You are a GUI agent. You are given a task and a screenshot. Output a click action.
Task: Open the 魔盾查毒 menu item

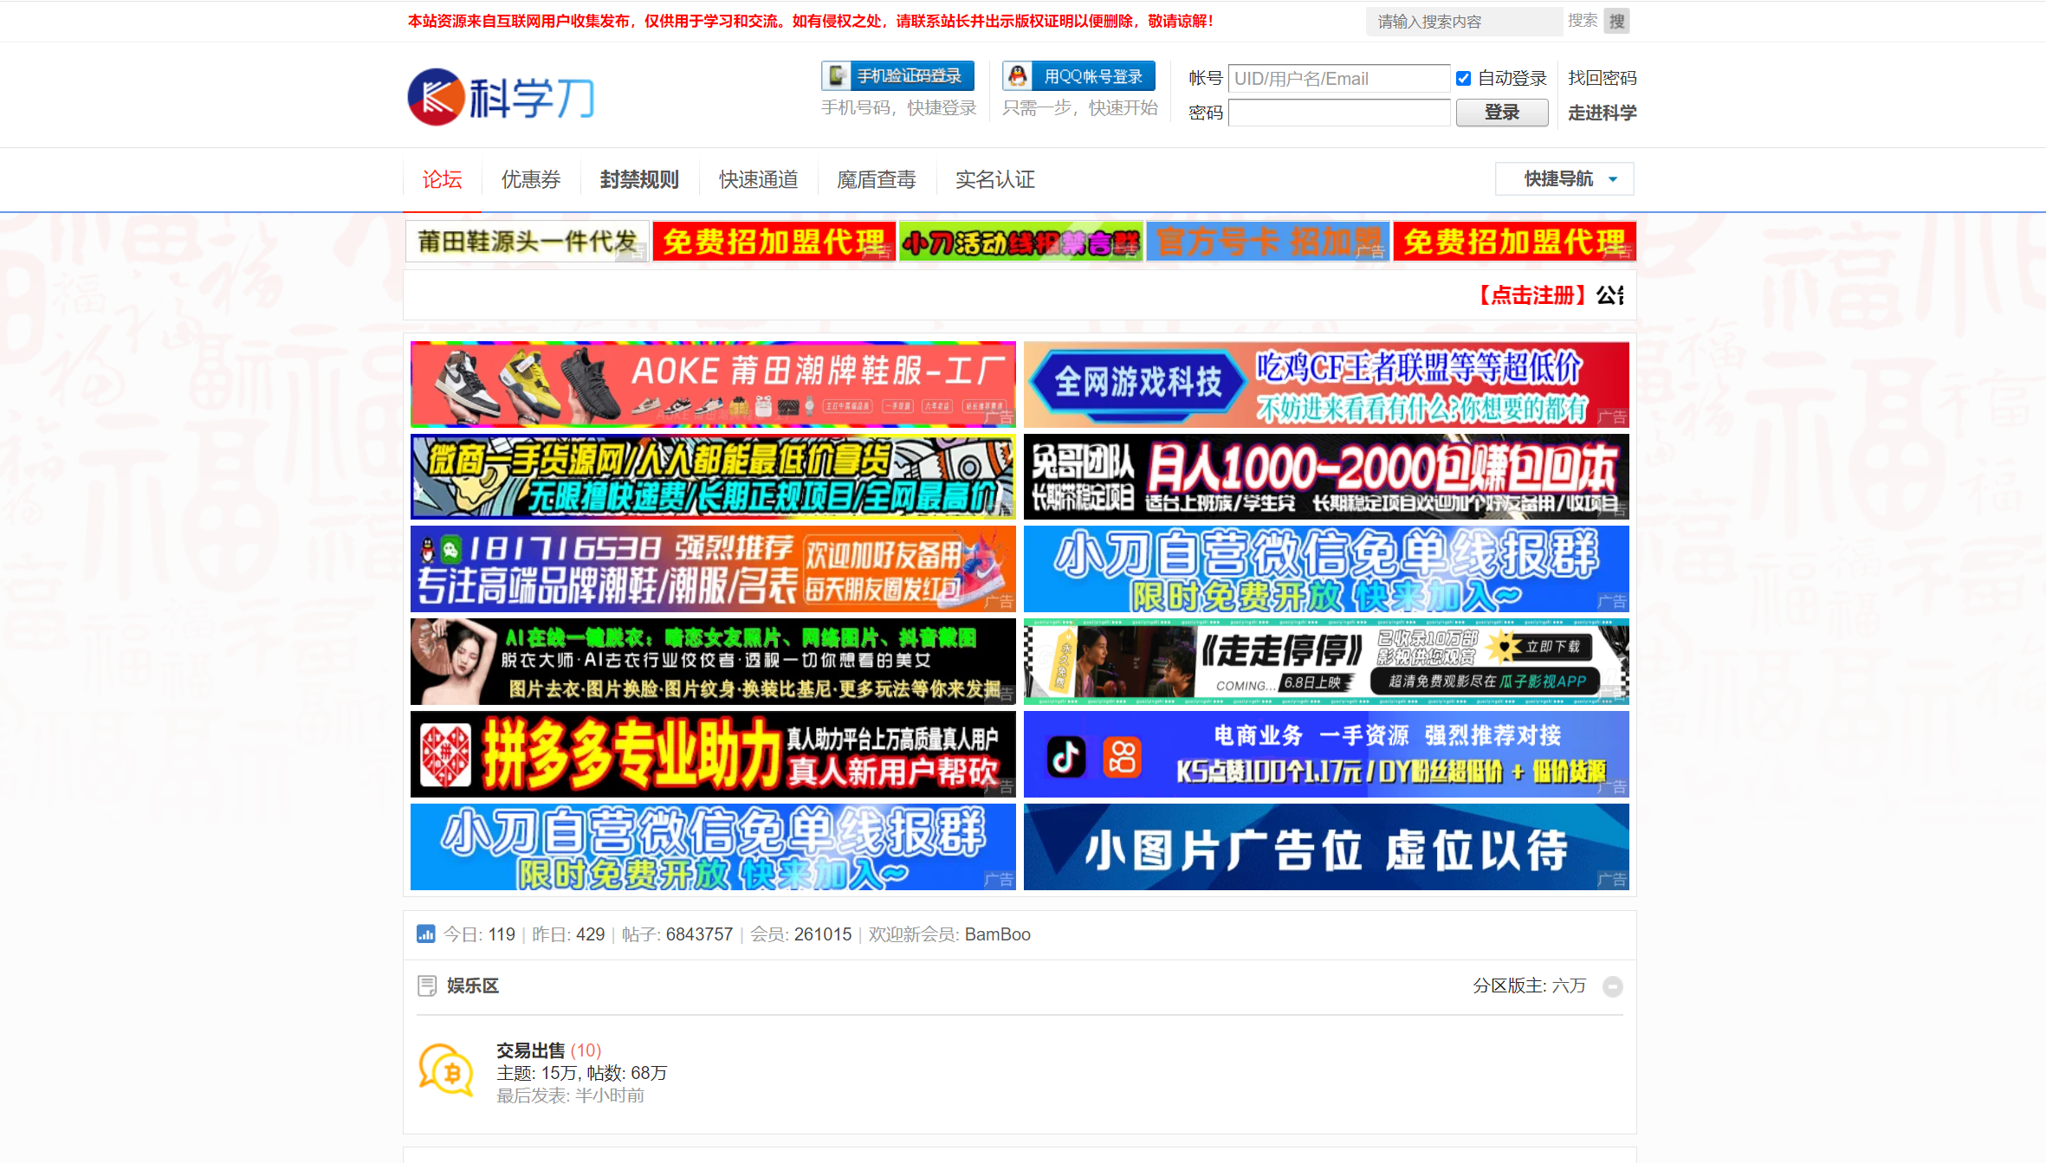click(x=876, y=179)
